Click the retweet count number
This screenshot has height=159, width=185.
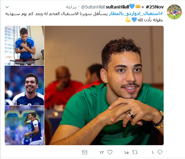(126, 153)
